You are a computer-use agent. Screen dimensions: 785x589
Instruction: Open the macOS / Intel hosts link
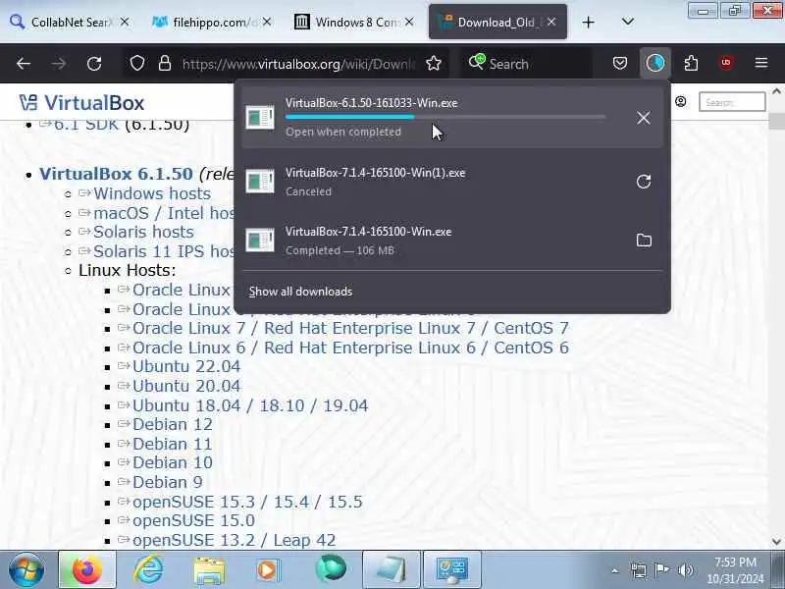tap(164, 213)
